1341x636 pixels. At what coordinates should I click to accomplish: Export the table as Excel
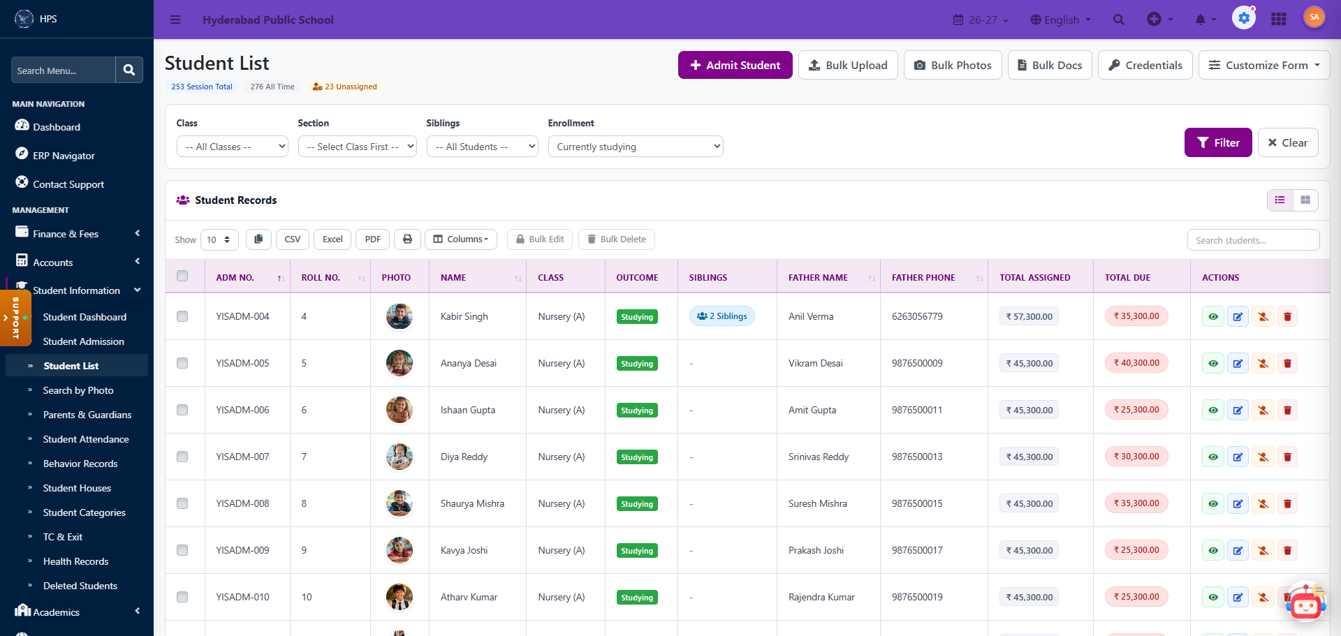(x=332, y=239)
